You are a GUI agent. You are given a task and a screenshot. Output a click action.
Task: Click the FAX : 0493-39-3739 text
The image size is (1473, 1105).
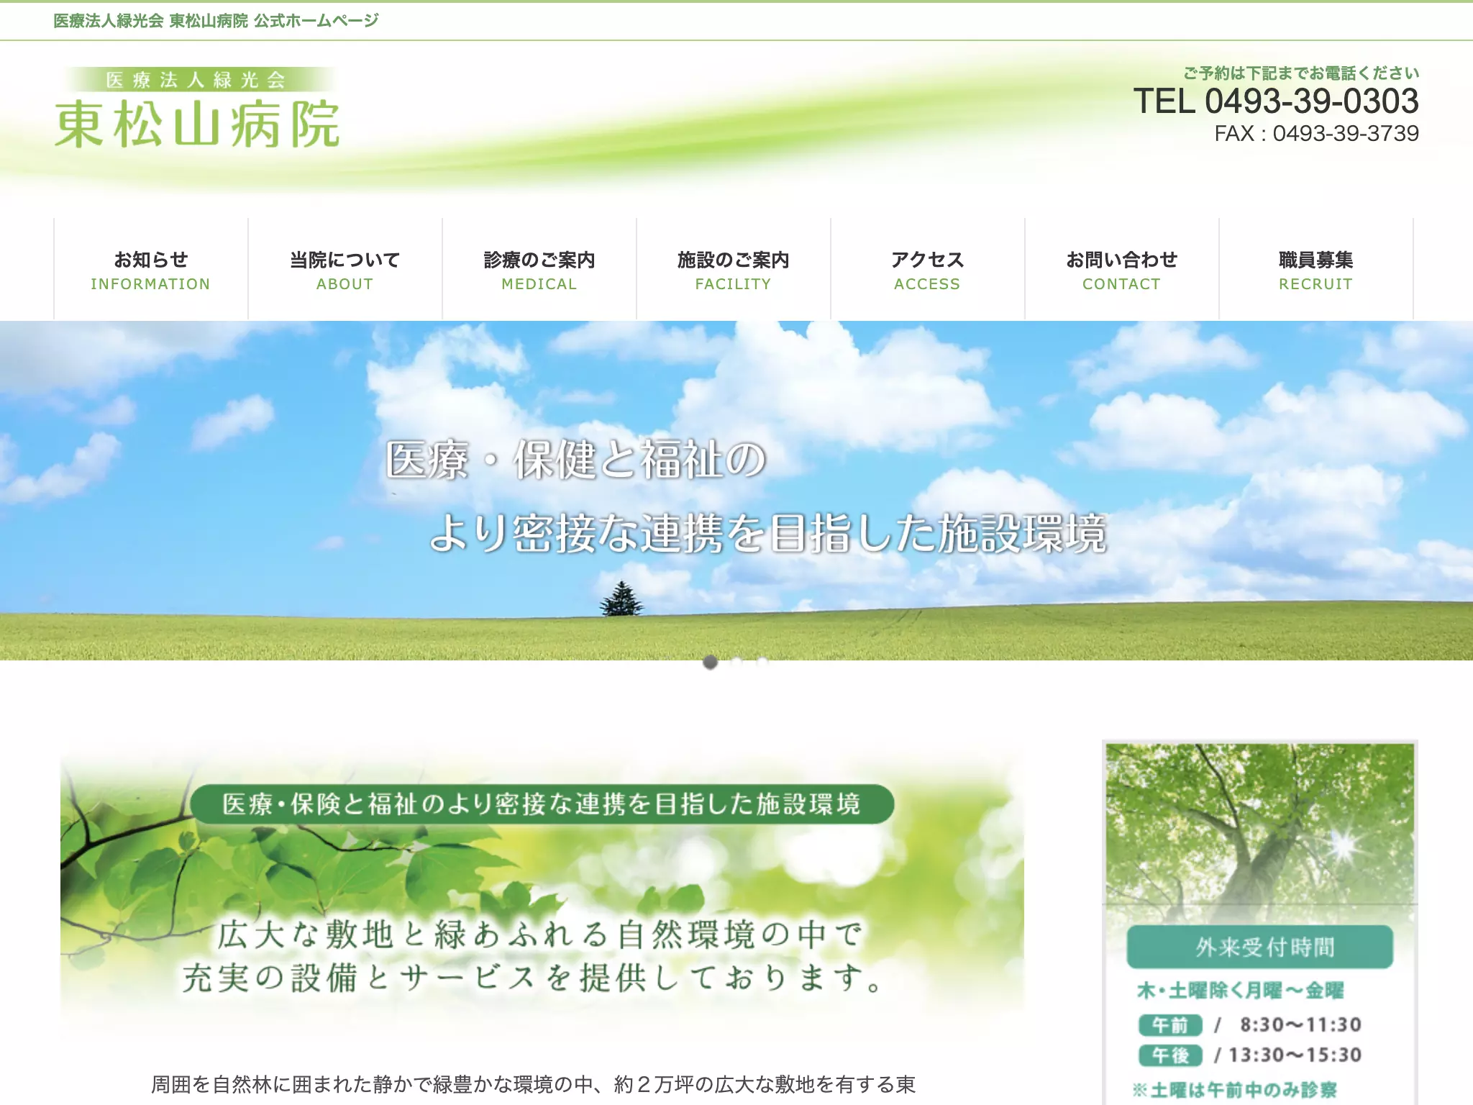pyautogui.click(x=1316, y=133)
